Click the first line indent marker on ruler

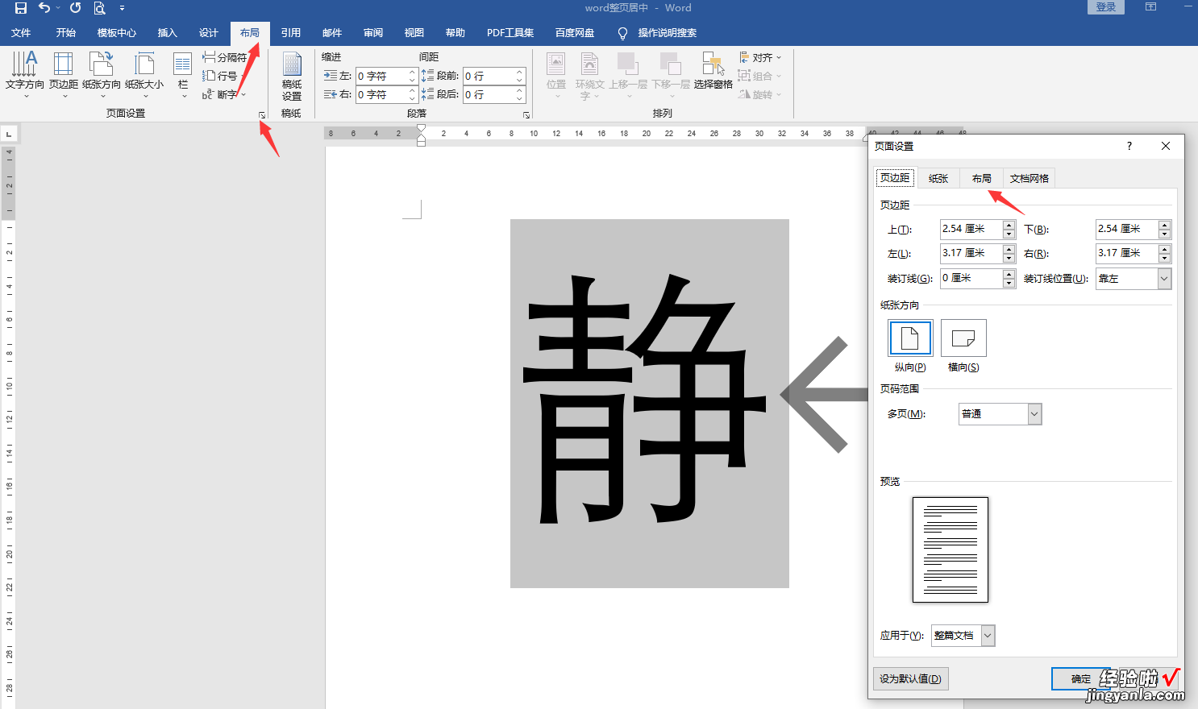421,128
